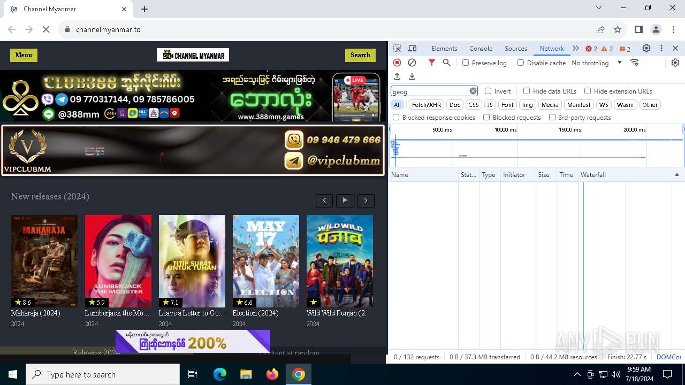
Task: Check Hide extension URLs
Action: pyautogui.click(x=588, y=91)
